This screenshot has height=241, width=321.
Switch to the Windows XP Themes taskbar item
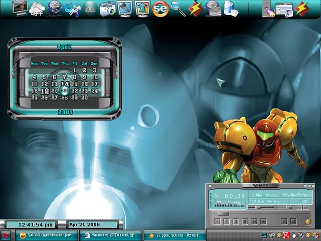point(111,235)
